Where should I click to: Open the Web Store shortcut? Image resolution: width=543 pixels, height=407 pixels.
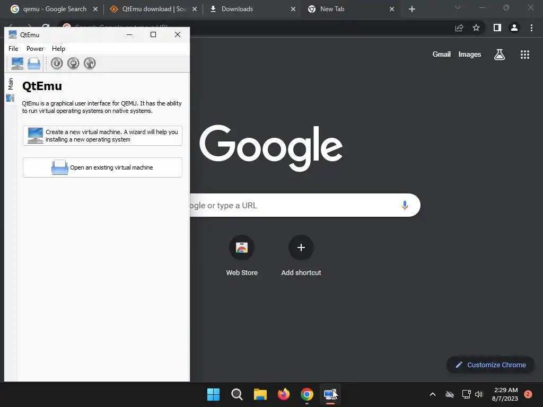pyautogui.click(x=242, y=255)
